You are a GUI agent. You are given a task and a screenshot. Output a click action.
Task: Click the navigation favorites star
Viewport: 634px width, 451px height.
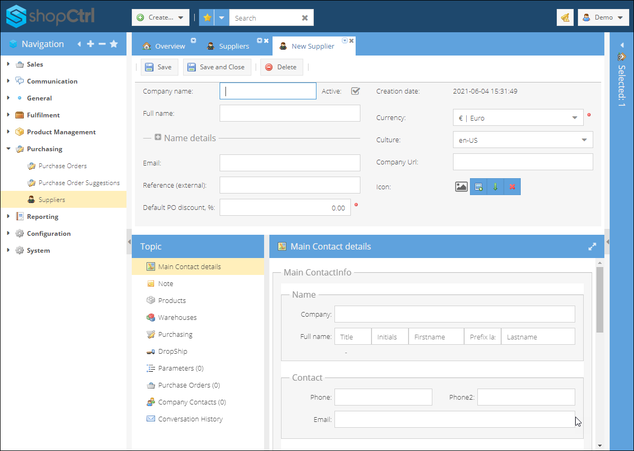pos(114,44)
